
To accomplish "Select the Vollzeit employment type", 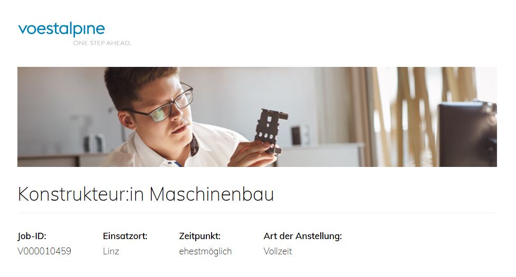I will (x=278, y=251).
